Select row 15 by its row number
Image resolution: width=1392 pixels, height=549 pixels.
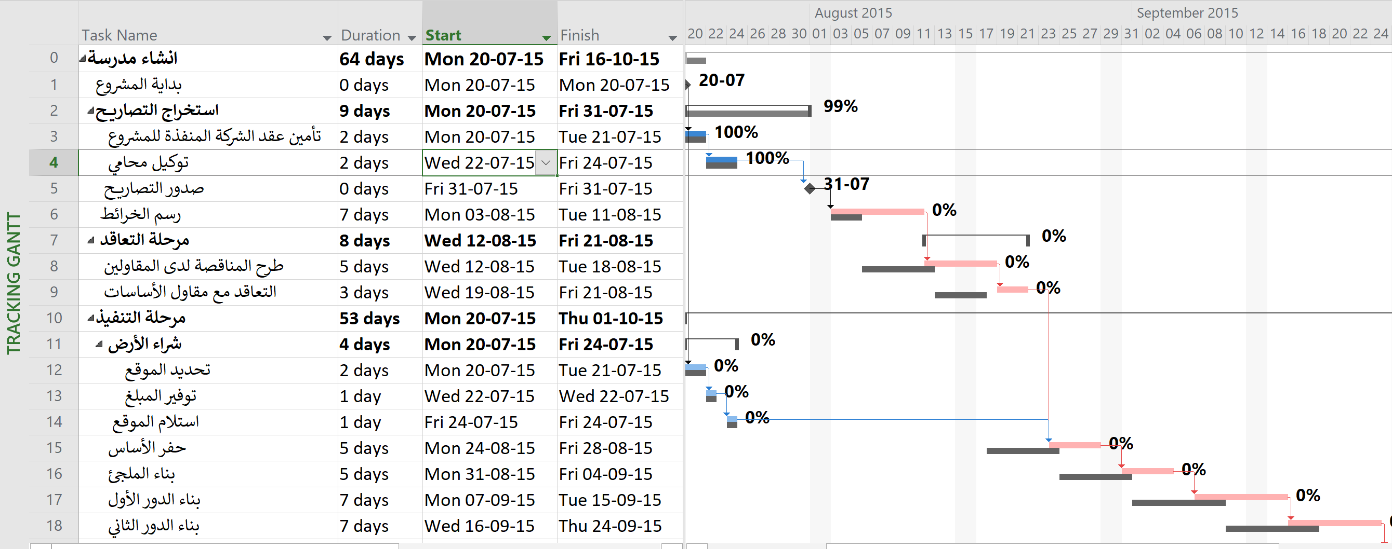click(54, 448)
